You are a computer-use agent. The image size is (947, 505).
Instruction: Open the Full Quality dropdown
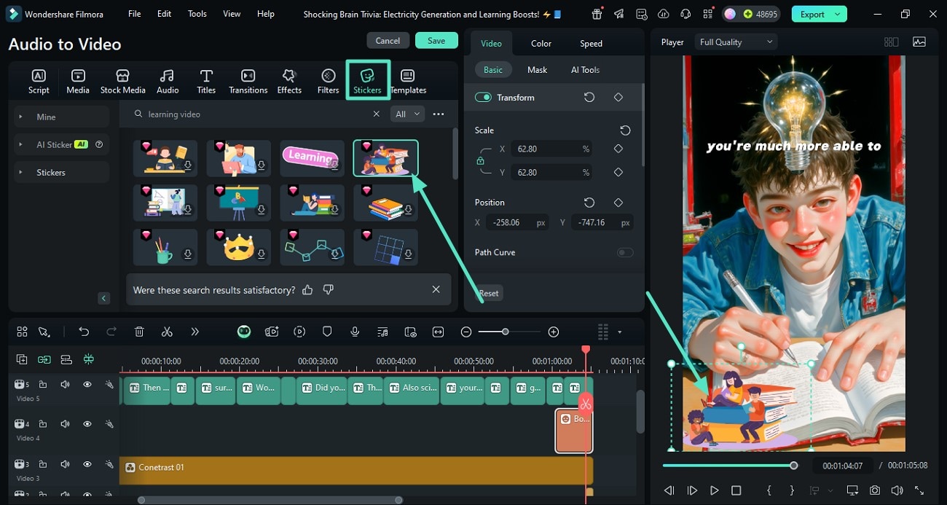(x=736, y=42)
